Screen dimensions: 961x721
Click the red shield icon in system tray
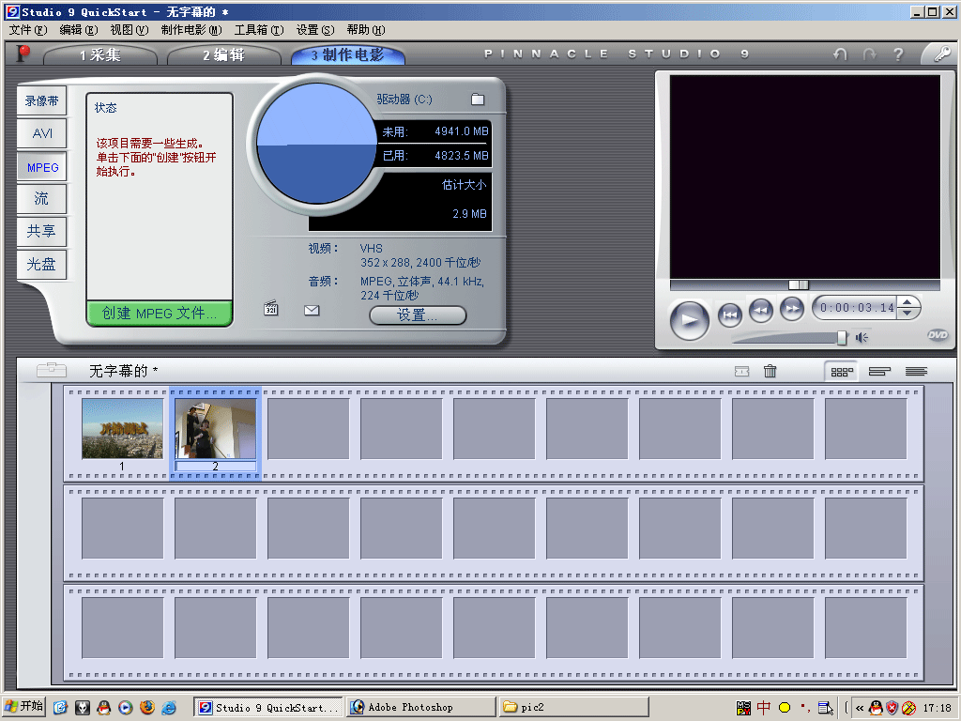tap(892, 708)
